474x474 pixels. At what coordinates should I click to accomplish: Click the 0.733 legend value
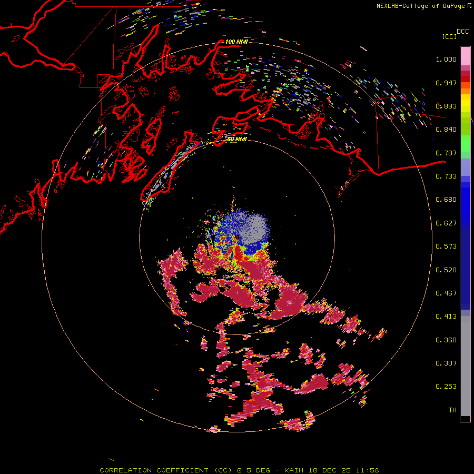tap(446, 176)
